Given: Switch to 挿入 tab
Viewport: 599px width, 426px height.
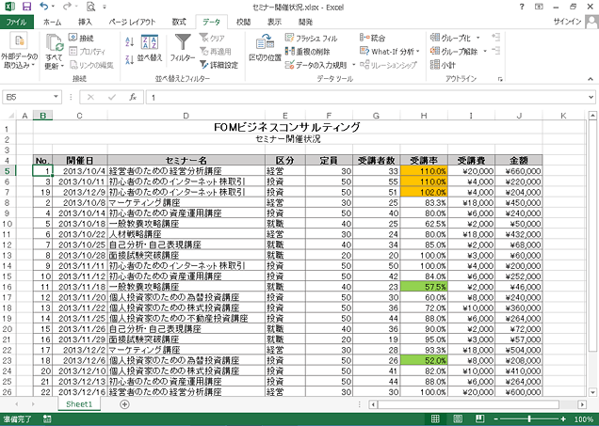Looking at the screenshot, I should (85, 22).
